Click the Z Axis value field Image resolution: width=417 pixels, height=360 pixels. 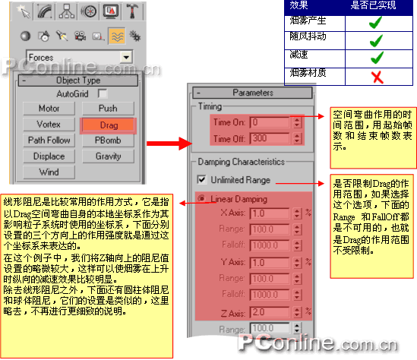point(270,312)
